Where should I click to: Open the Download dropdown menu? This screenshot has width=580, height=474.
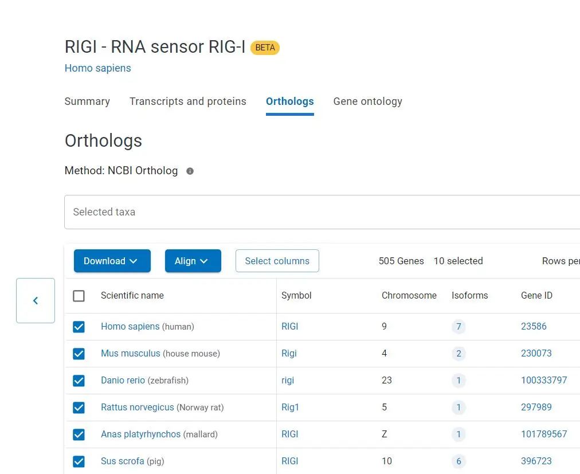tap(112, 261)
